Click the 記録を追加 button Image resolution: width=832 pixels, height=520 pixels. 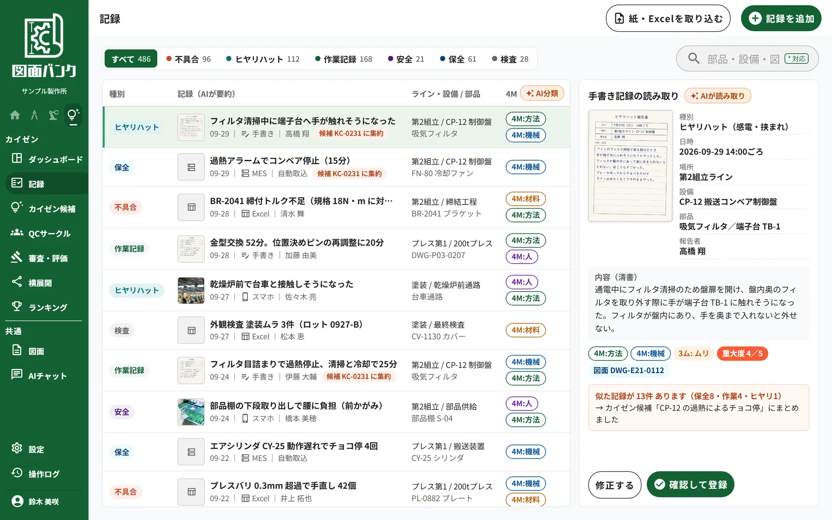(781, 18)
